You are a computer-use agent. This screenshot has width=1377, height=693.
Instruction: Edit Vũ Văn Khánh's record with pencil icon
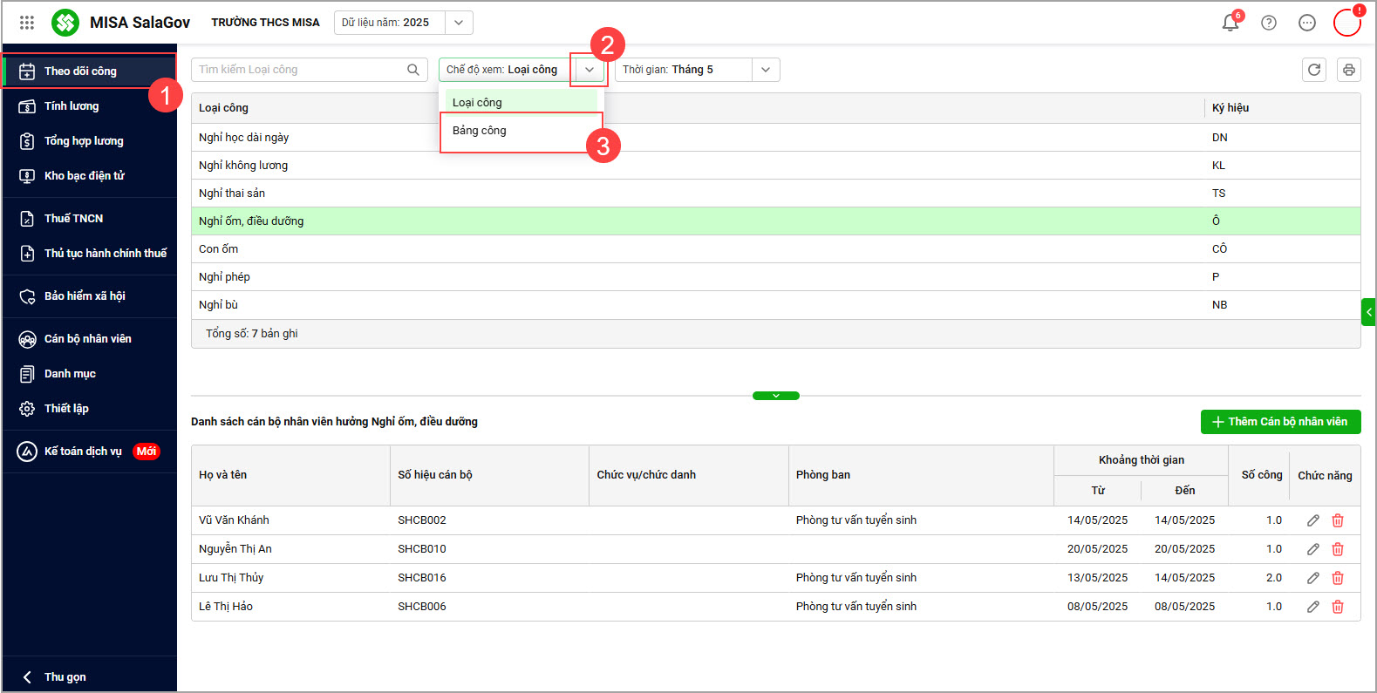coord(1312,520)
